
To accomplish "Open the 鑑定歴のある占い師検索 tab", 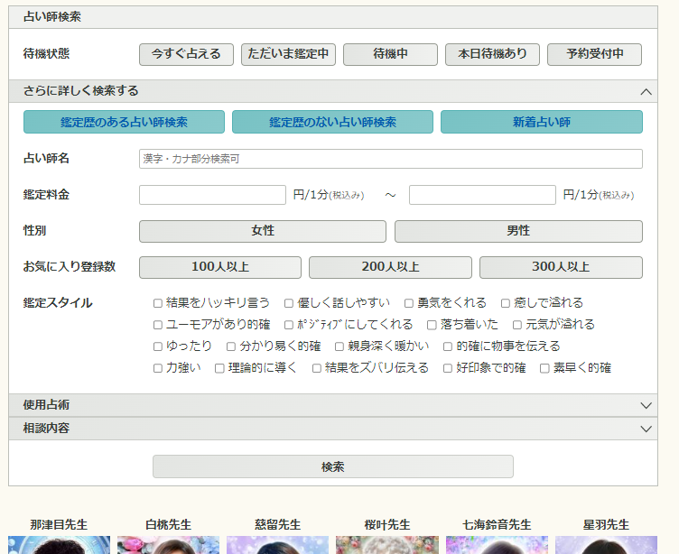I will tap(124, 122).
